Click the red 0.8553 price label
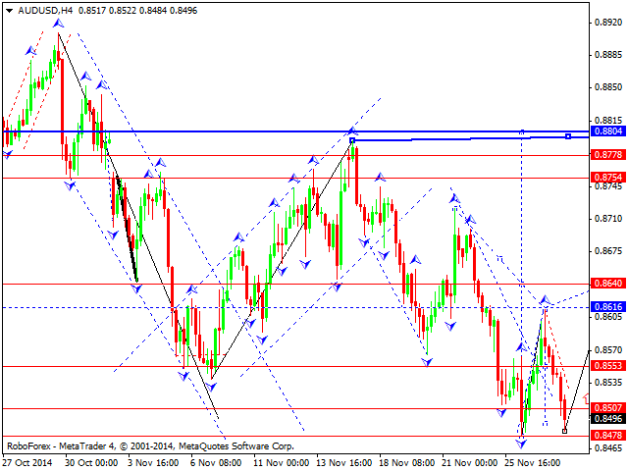Screen dimensions: 628x471 608,366
